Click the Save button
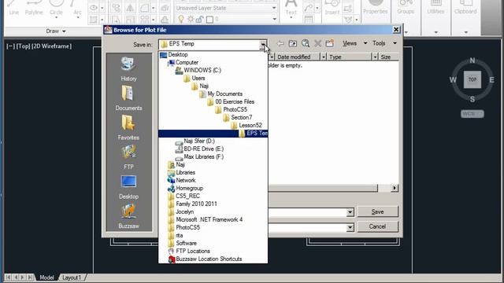 click(x=378, y=211)
